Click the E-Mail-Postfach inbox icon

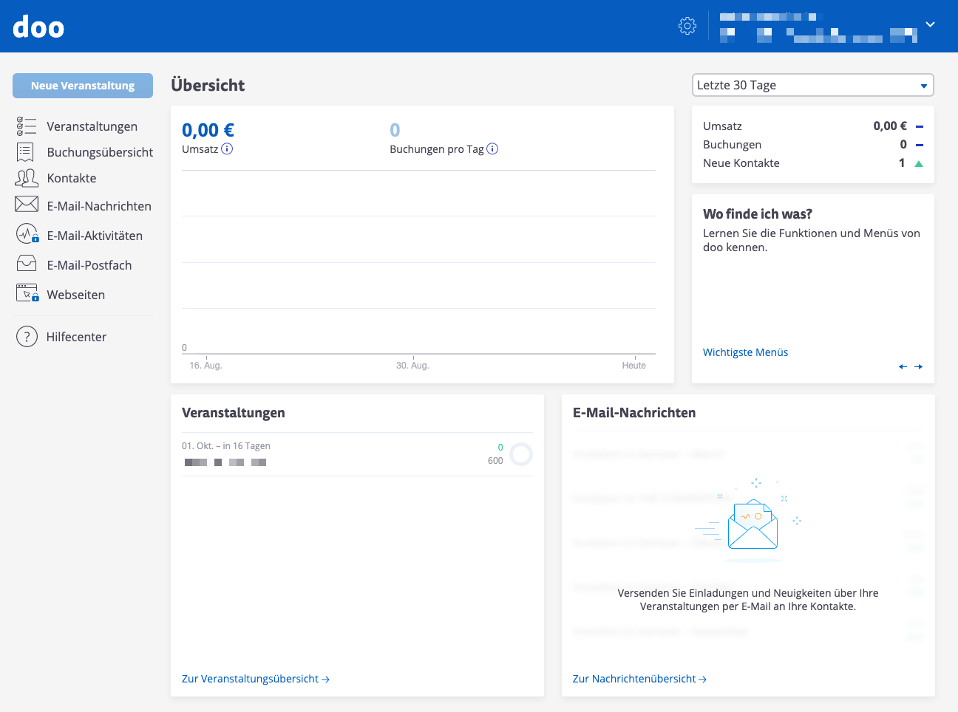(27, 264)
